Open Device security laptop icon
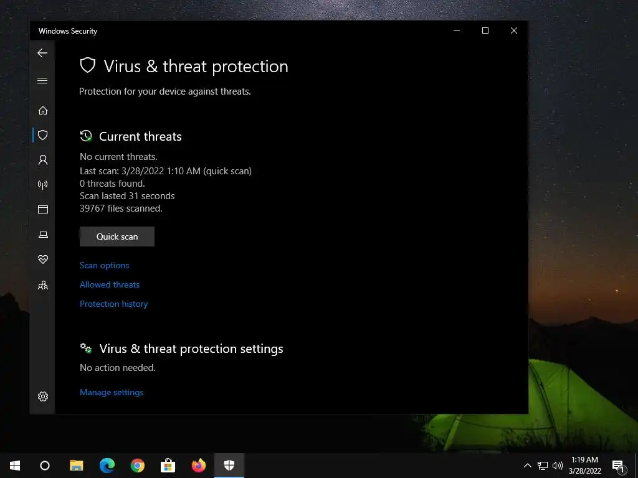Screen dimensions: 638x478 point(43,235)
